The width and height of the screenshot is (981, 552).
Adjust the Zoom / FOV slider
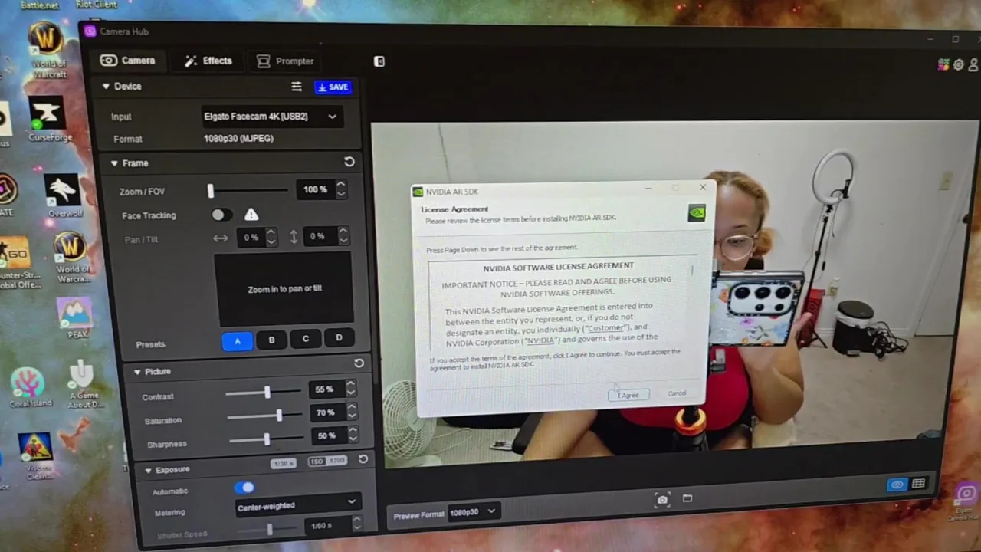248,190
